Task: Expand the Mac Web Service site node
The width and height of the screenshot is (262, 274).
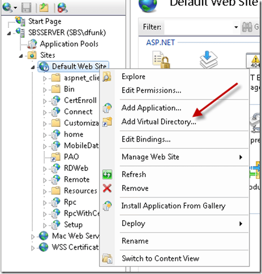Action: 33,237
